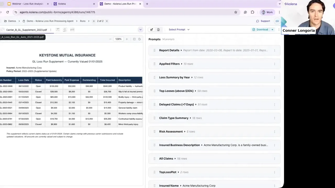Click the document icon beside the edit pencil
Screen dimensions: 335x188
(x=158, y=30)
